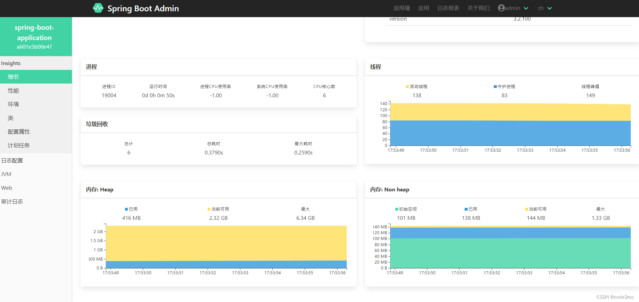Expand the Web sidebar section
639x302 pixels.
tap(36, 188)
